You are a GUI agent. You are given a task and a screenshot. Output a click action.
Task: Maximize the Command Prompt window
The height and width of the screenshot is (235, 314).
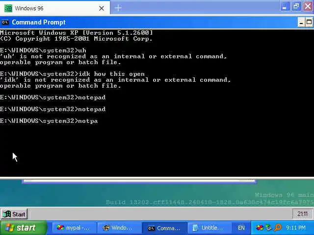[x=309, y=22]
